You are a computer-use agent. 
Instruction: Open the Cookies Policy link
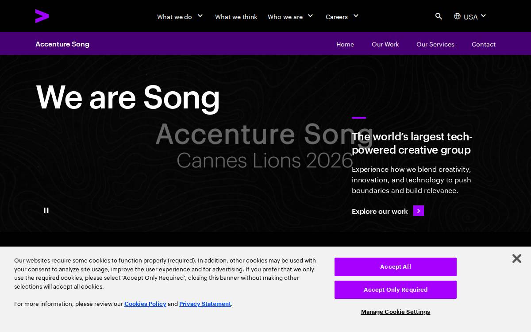(x=145, y=304)
